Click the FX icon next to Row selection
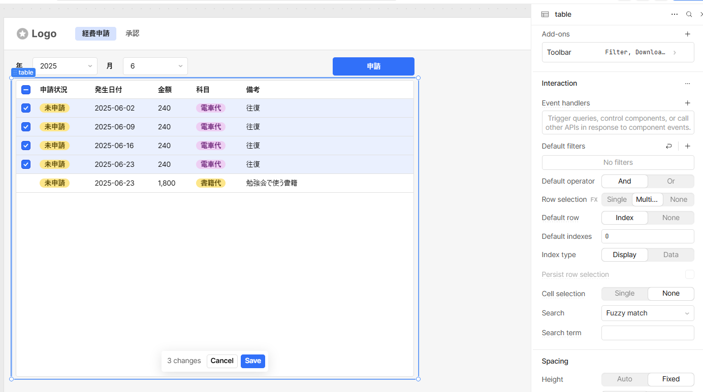This screenshot has width=703, height=392. coord(594,200)
